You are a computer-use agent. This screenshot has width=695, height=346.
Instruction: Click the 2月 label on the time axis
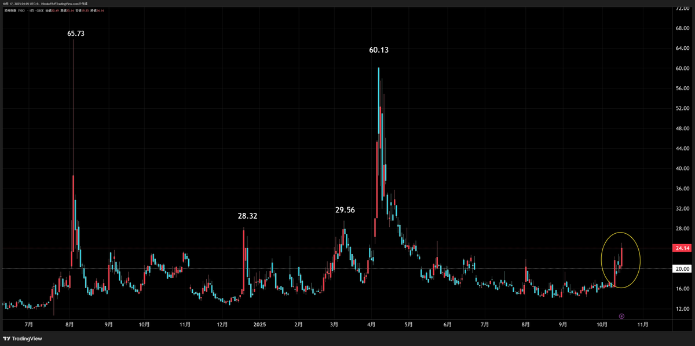coord(299,325)
